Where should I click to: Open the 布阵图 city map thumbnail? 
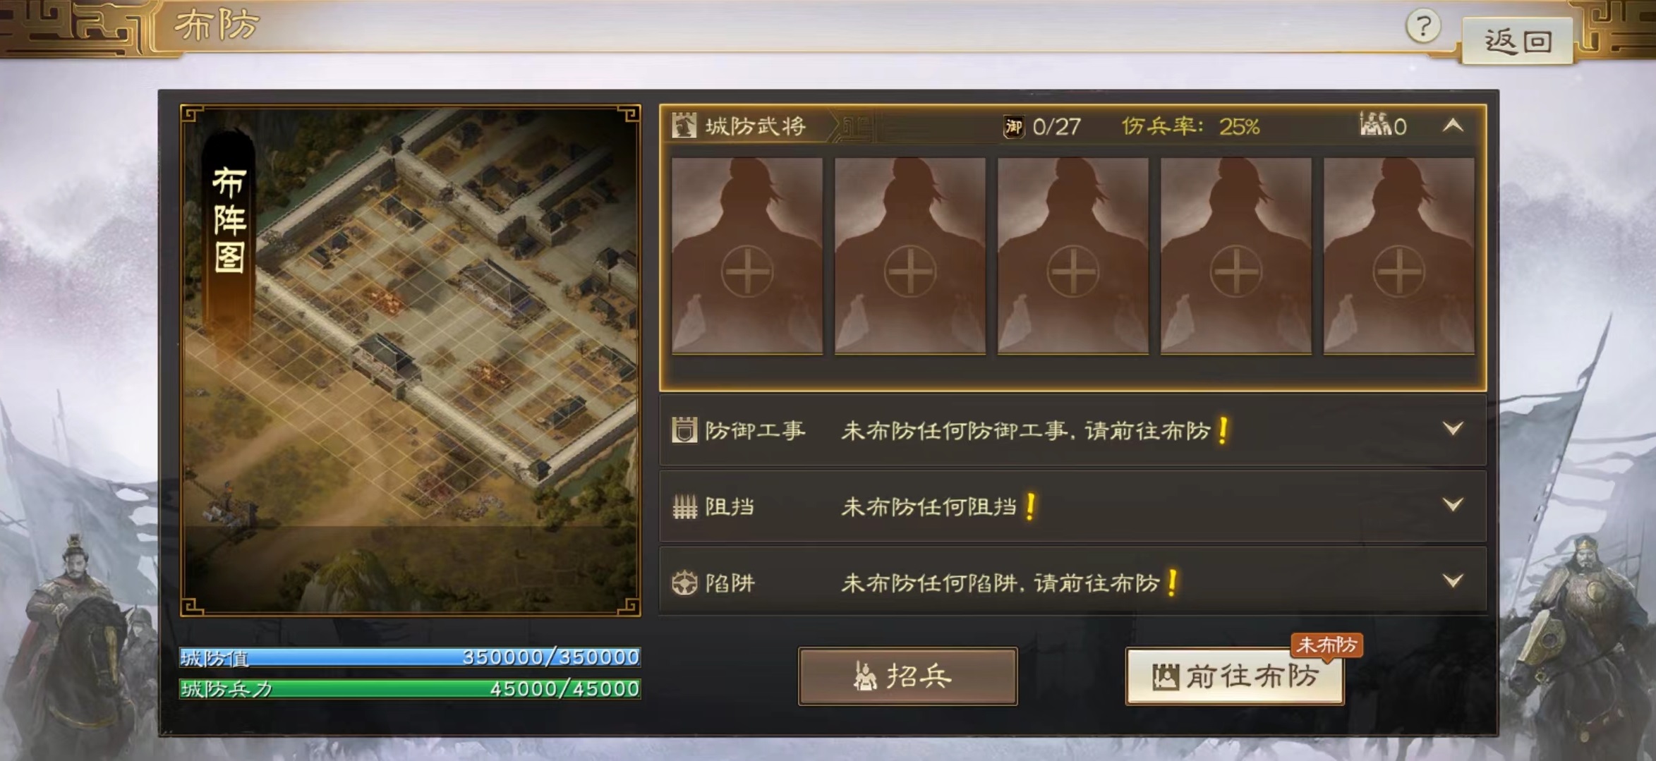[411, 360]
